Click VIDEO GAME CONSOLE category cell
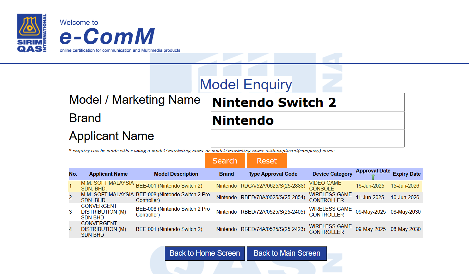The image size is (469, 274). pos(325,186)
